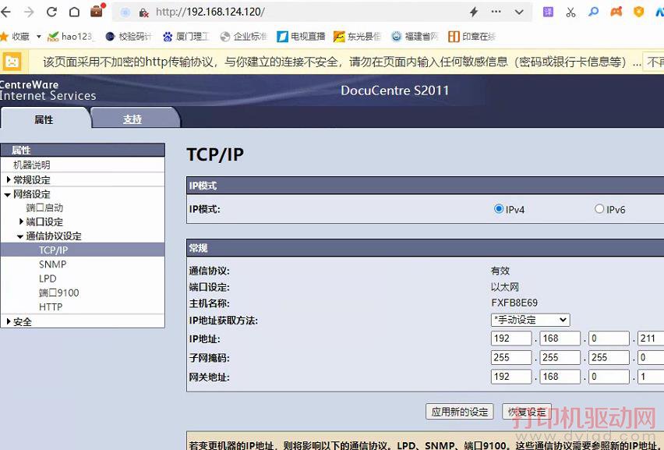This screenshot has height=450, width=664.
Task: Select SNMP in the sidebar tree
Action: [52, 264]
